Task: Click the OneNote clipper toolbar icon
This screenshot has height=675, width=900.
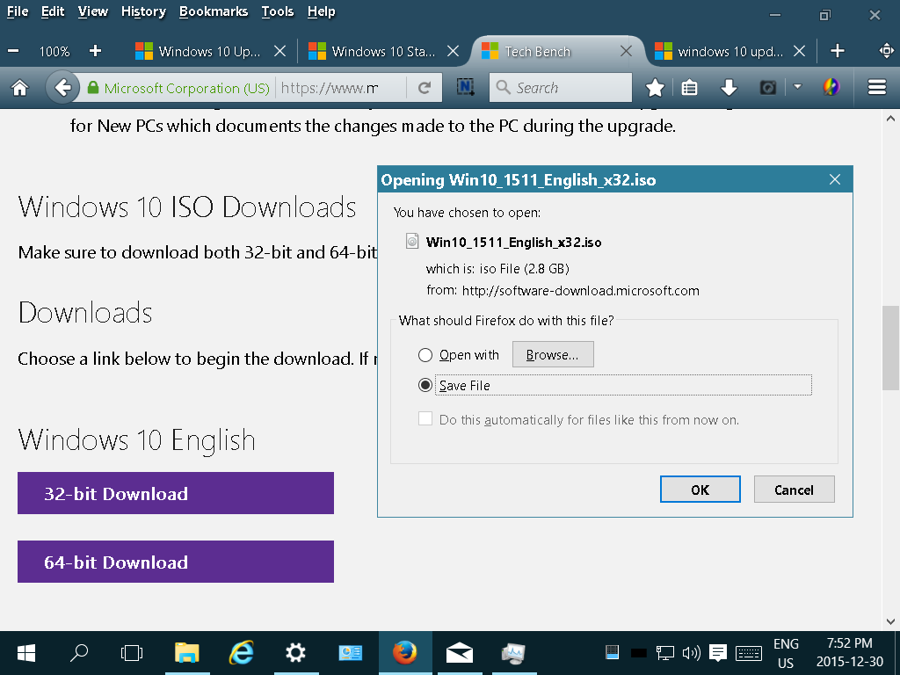Action: tap(466, 87)
